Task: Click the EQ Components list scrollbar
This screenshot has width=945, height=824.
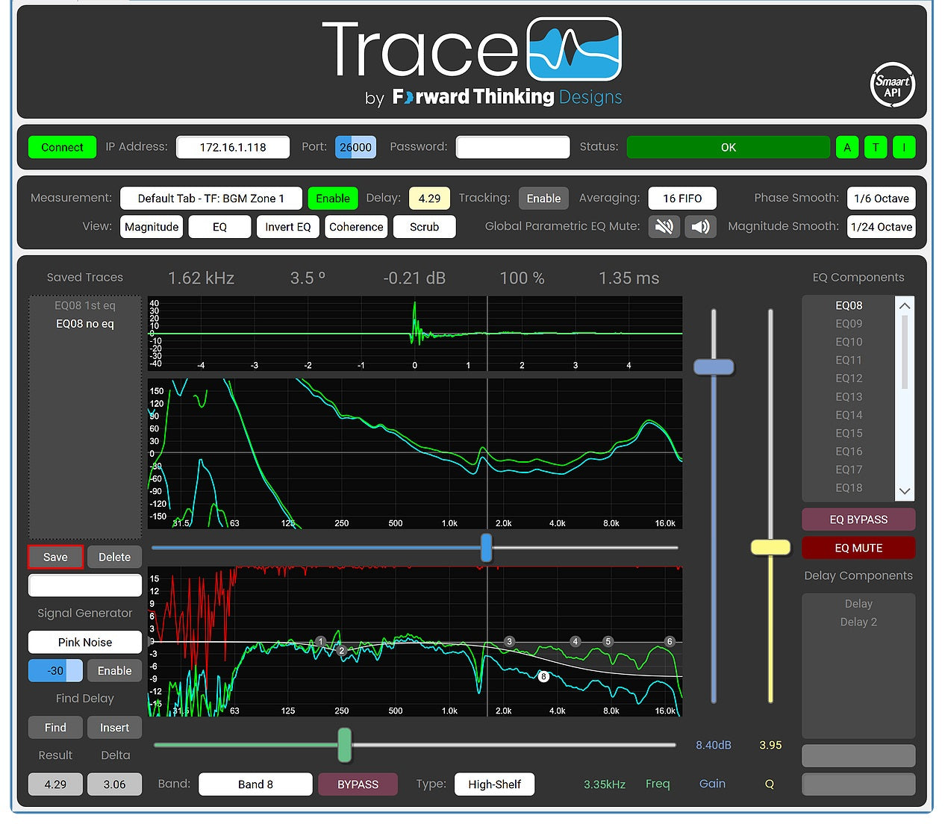Action: tap(905, 352)
